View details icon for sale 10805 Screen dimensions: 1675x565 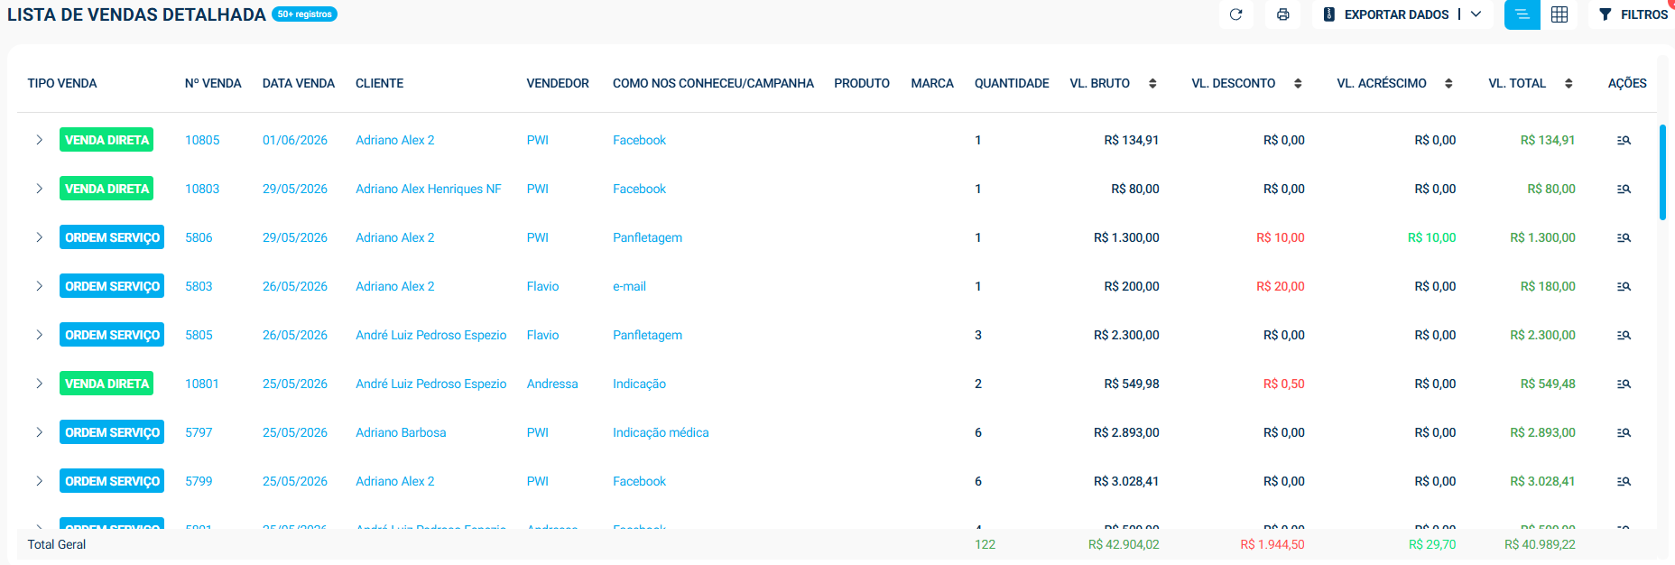click(1624, 140)
